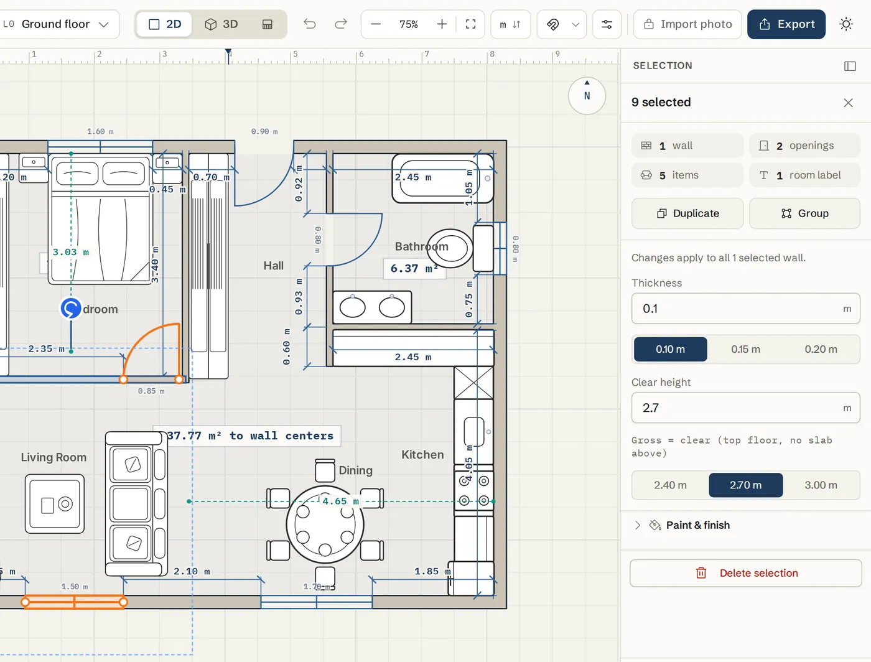This screenshot has width=871, height=662.
Task: Click the blue rotate handle on bedroom label
Action: pyautogui.click(x=71, y=308)
